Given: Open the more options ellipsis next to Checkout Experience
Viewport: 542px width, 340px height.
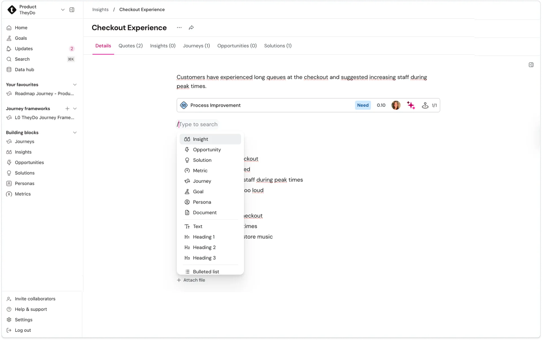Looking at the screenshot, I should [x=179, y=28].
